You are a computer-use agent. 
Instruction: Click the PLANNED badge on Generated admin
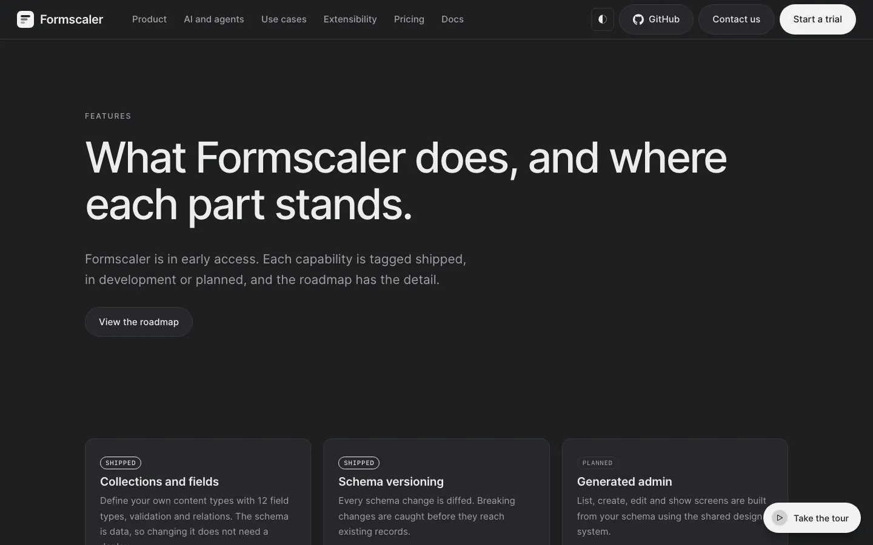click(x=597, y=463)
